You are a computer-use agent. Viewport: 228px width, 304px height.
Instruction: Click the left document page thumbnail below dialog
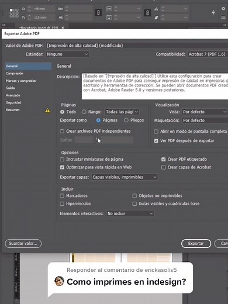pos(95,258)
